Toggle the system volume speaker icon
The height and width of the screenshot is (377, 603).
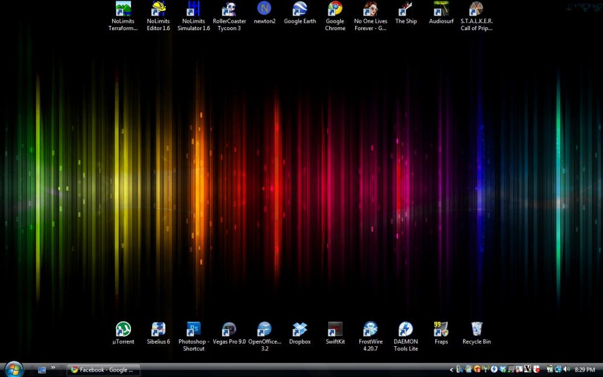tap(566, 369)
